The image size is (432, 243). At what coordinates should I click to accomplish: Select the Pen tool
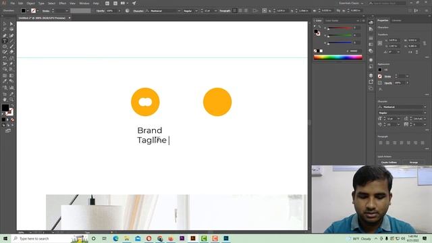point(5,36)
